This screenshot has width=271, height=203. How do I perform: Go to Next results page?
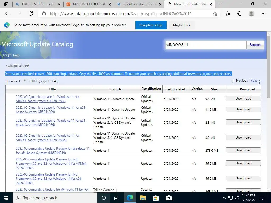click(x=254, y=81)
